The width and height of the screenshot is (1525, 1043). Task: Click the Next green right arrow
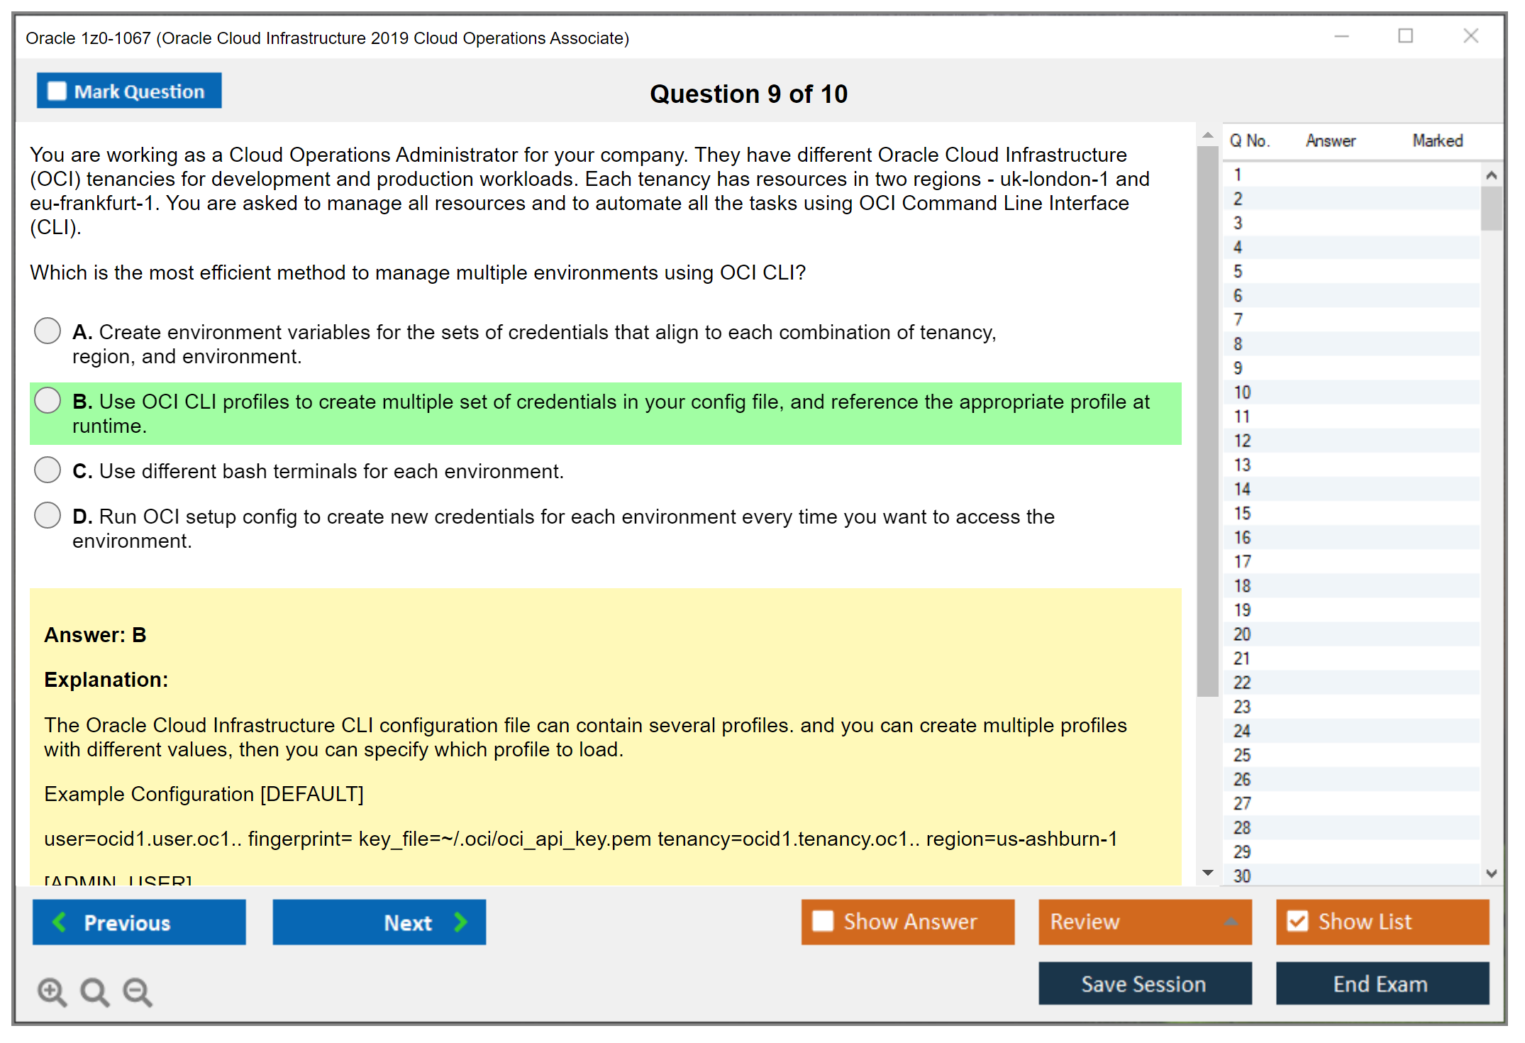pyautogui.click(x=460, y=922)
